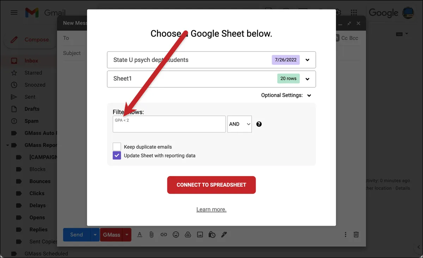Minimize the New Message compose window
423x258 pixels.
(341, 24)
